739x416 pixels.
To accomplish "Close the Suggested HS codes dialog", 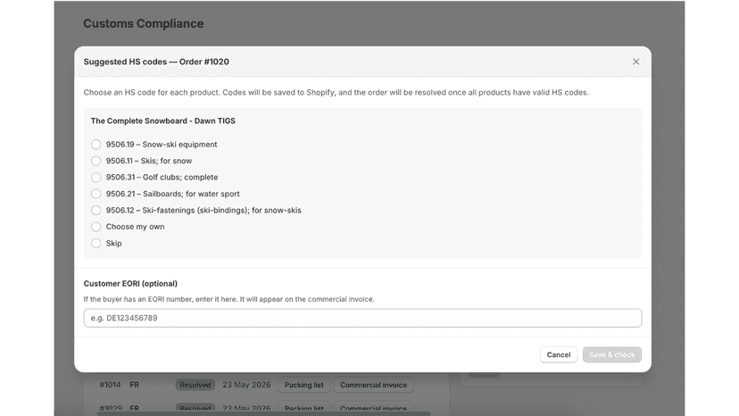I will click(635, 62).
